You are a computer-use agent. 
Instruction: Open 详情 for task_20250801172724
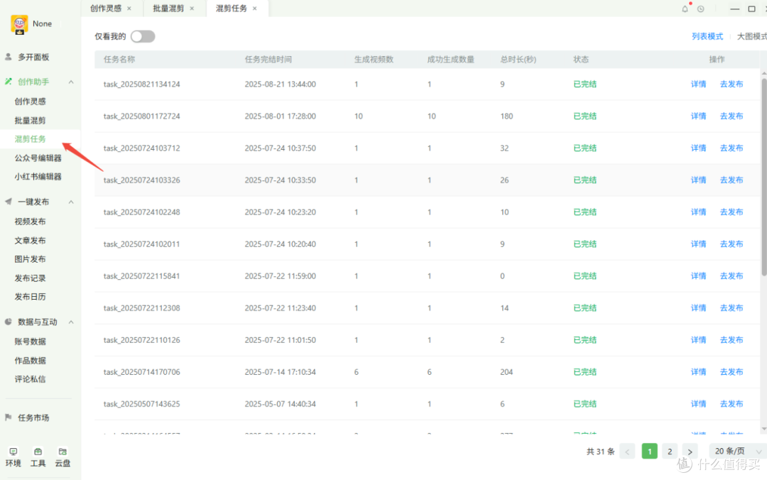[x=699, y=116]
